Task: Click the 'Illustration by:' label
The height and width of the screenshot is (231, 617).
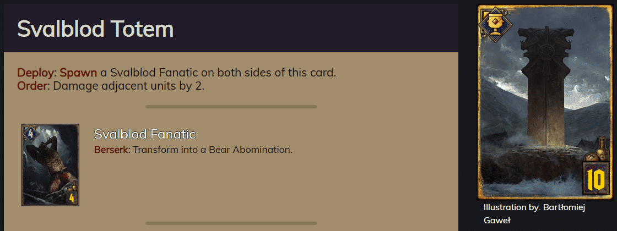Action: tap(512, 207)
